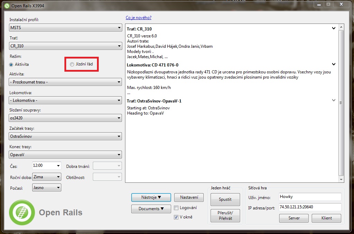Expand the Složení soupravy dropdown
Screen dimensions: 354x234
point(65,118)
